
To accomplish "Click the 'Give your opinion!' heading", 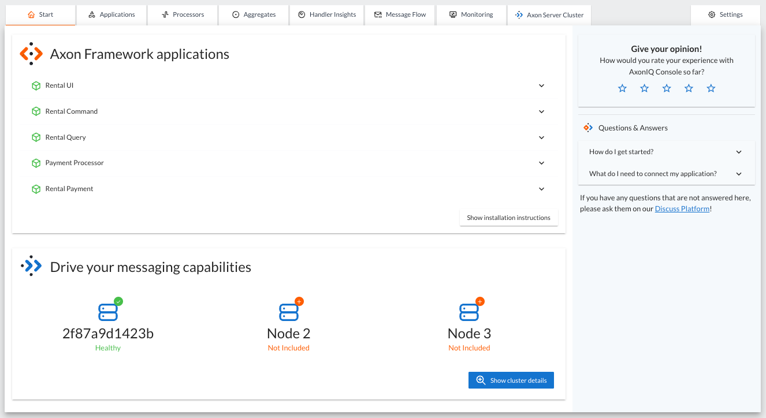I will pos(667,49).
